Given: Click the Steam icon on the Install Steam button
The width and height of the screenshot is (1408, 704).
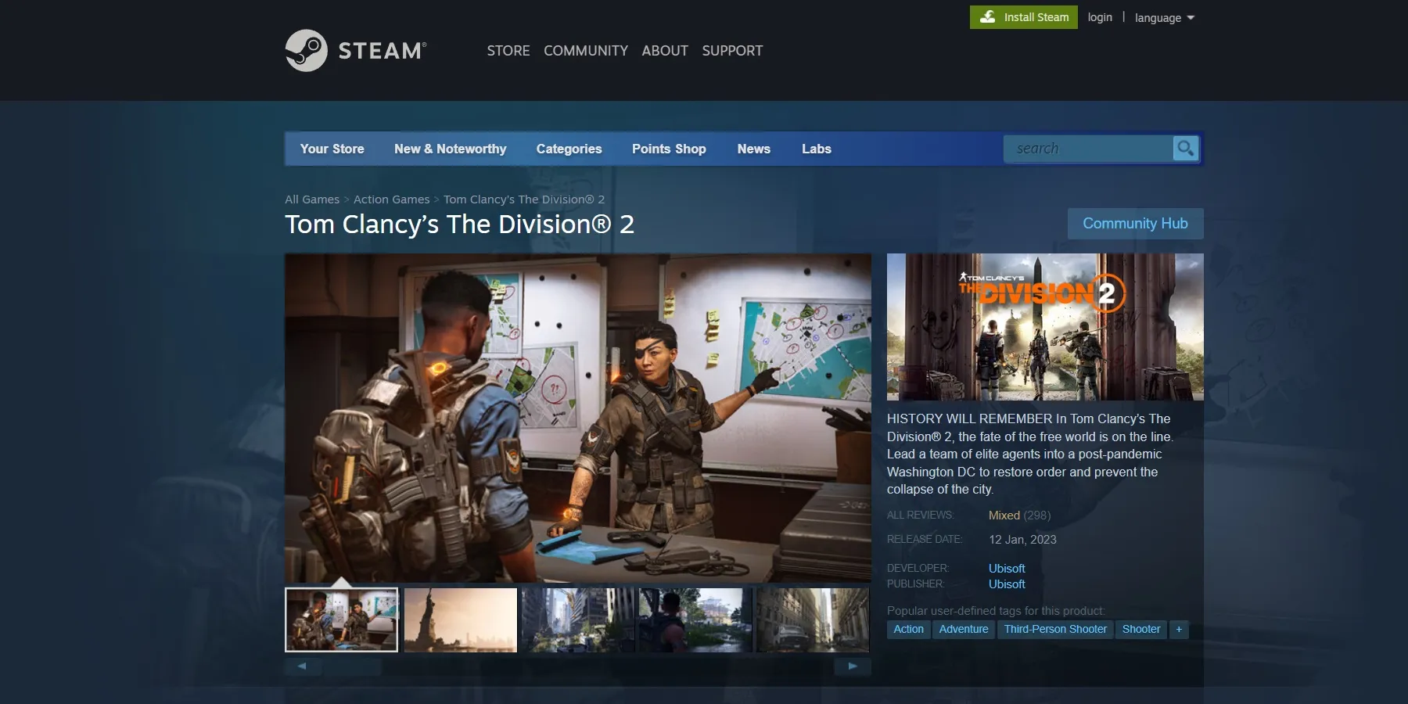Looking at the screenshot, I should (x=987, y=16).
